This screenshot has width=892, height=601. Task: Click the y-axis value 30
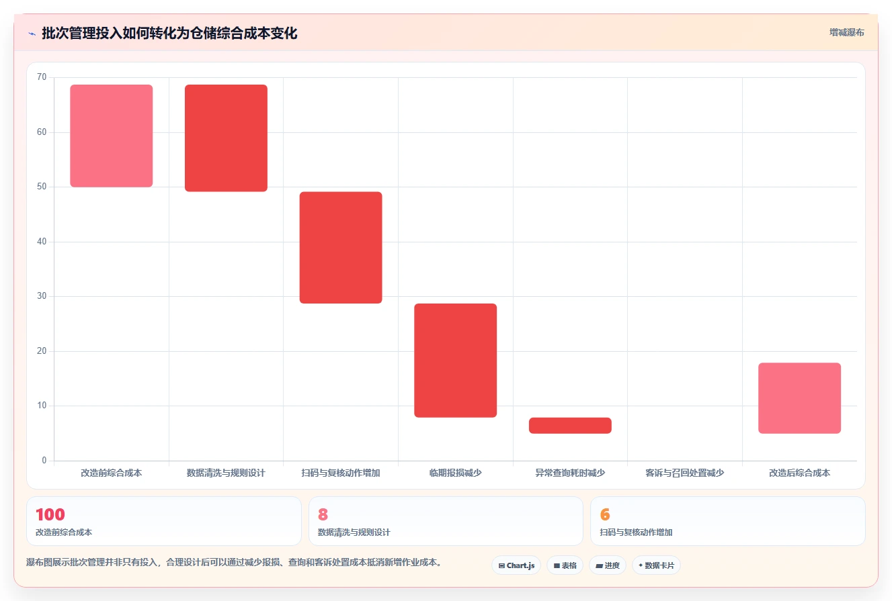[42, 296]
